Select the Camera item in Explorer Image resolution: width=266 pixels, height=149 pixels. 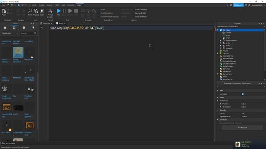tap(228, 33)
